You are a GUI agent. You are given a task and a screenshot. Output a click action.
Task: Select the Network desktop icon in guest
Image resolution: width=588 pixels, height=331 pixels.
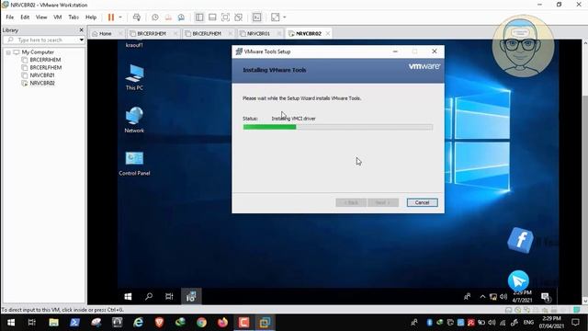[x=134, y=120]
